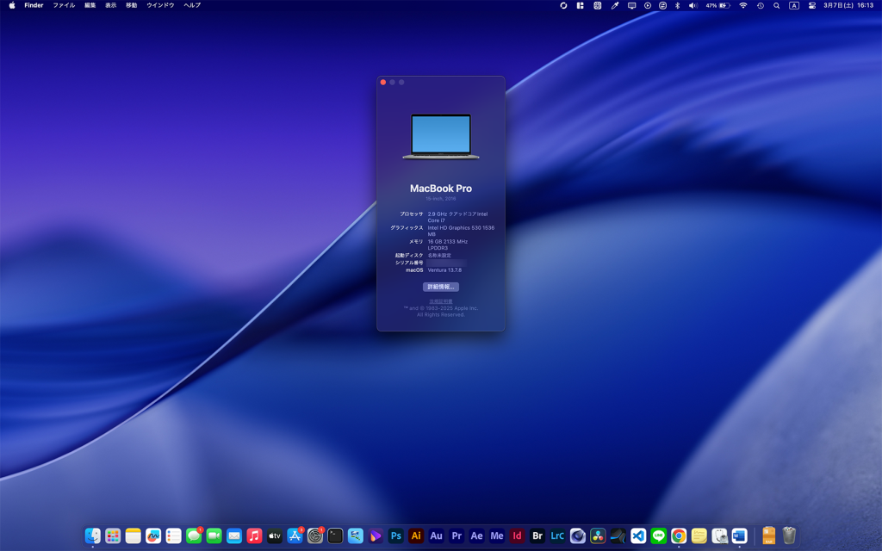This screenshot has width=882, height=551.
Task: Open the ファイル menu
Action: [x=64, y=5]
